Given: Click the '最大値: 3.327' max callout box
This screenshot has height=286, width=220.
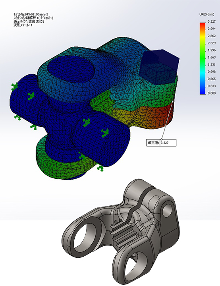Looking at the screenshot, I should coord(161,143).
